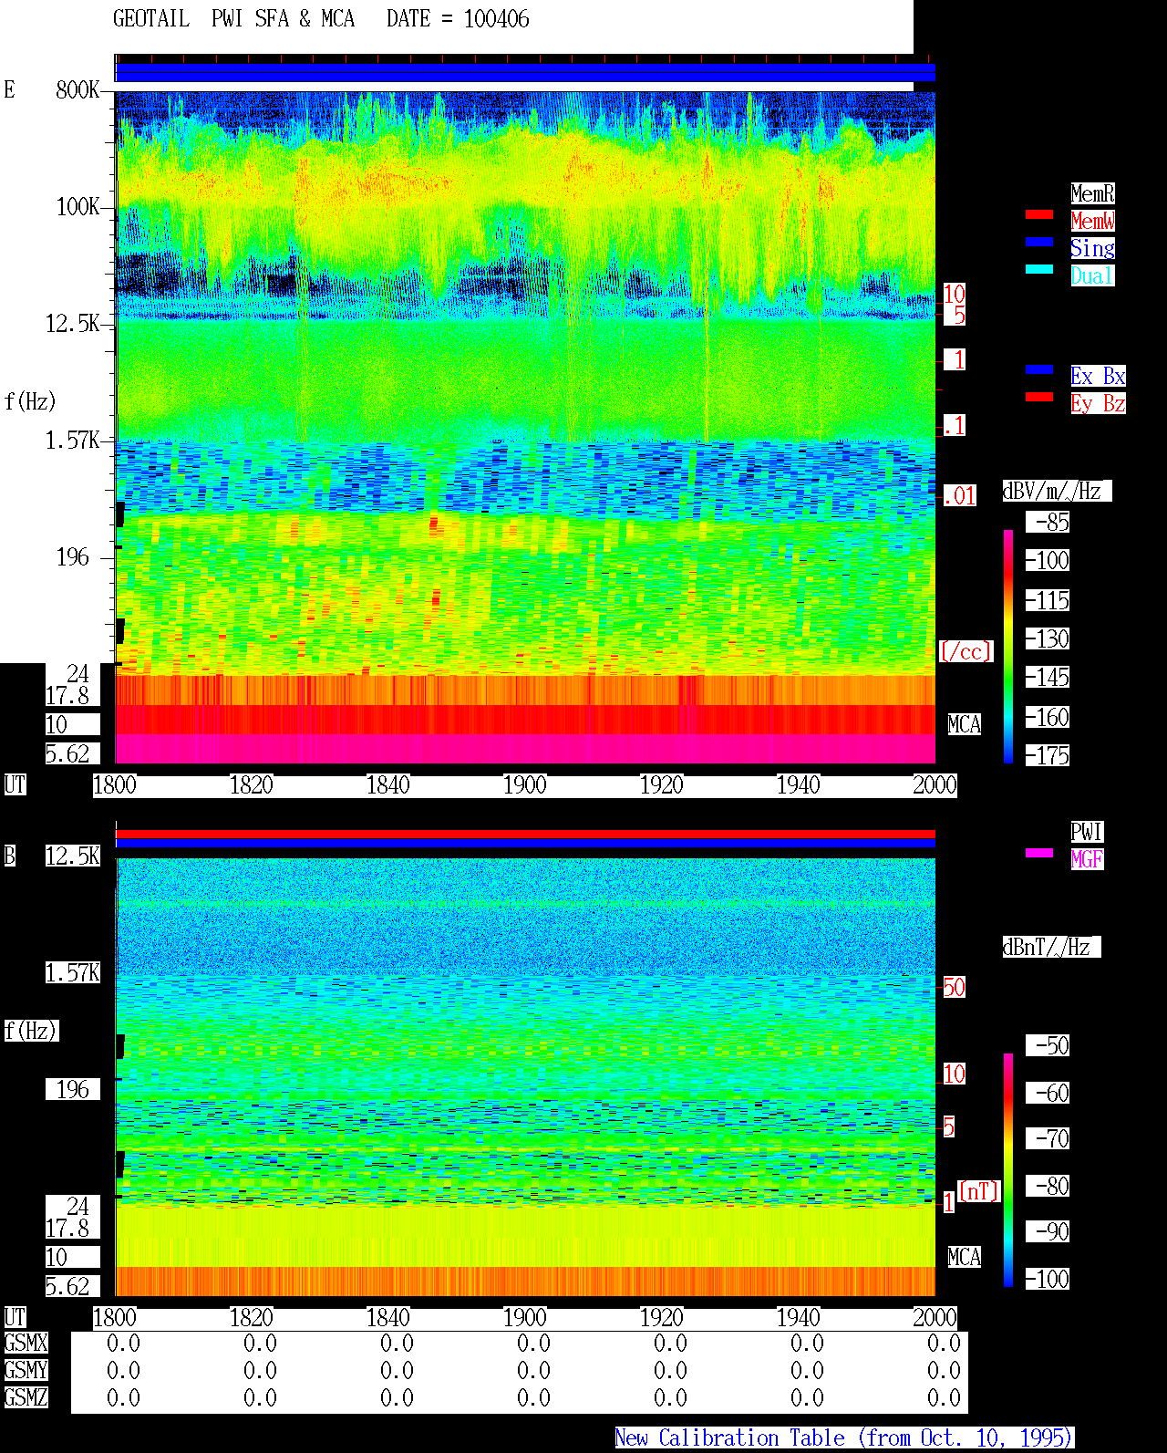Screen dimensions: 1167x1453
Task: Click the PWI legend label
Action: pos(1087,832)
